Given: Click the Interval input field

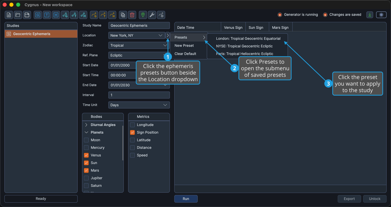Looking at the screenshot, I should click(x=139, y=95).
